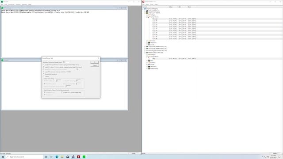Click the motherboard icon in HWMonitor tree
This screenshot has height=159, width=283.
(147, 11)
